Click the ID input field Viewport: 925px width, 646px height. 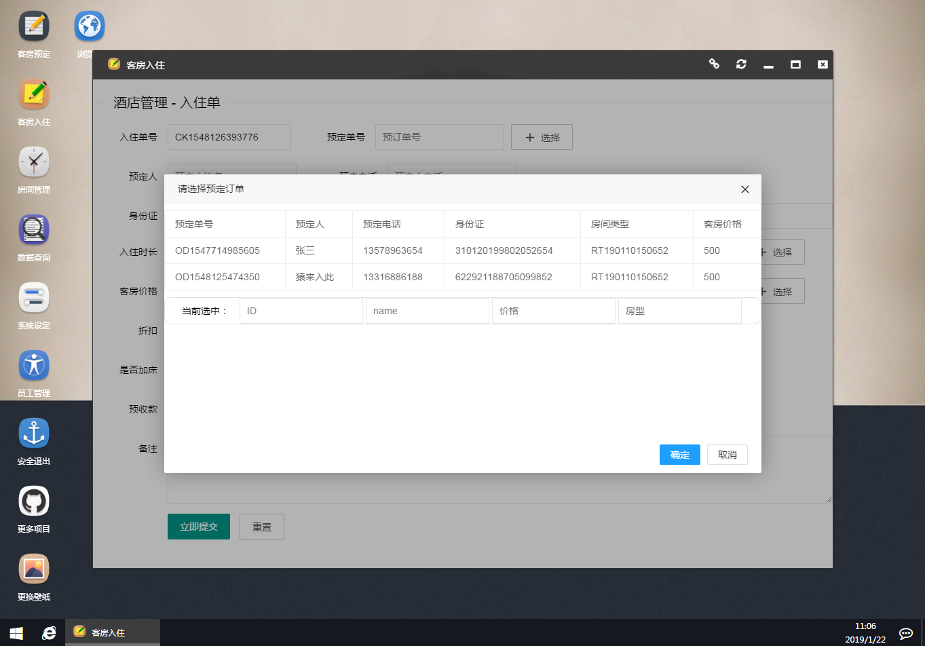pyautogui.click(x=301, y=311)
